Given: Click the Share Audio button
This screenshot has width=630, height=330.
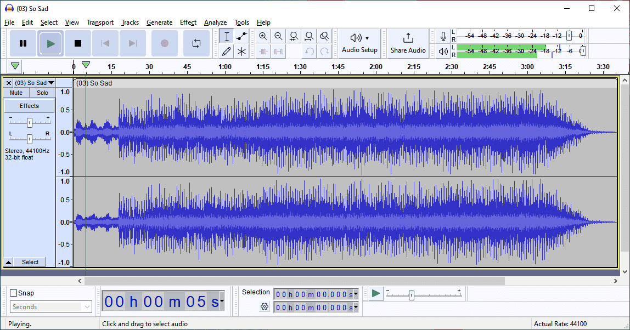Looking at the screenshot, I should [408, 43].
